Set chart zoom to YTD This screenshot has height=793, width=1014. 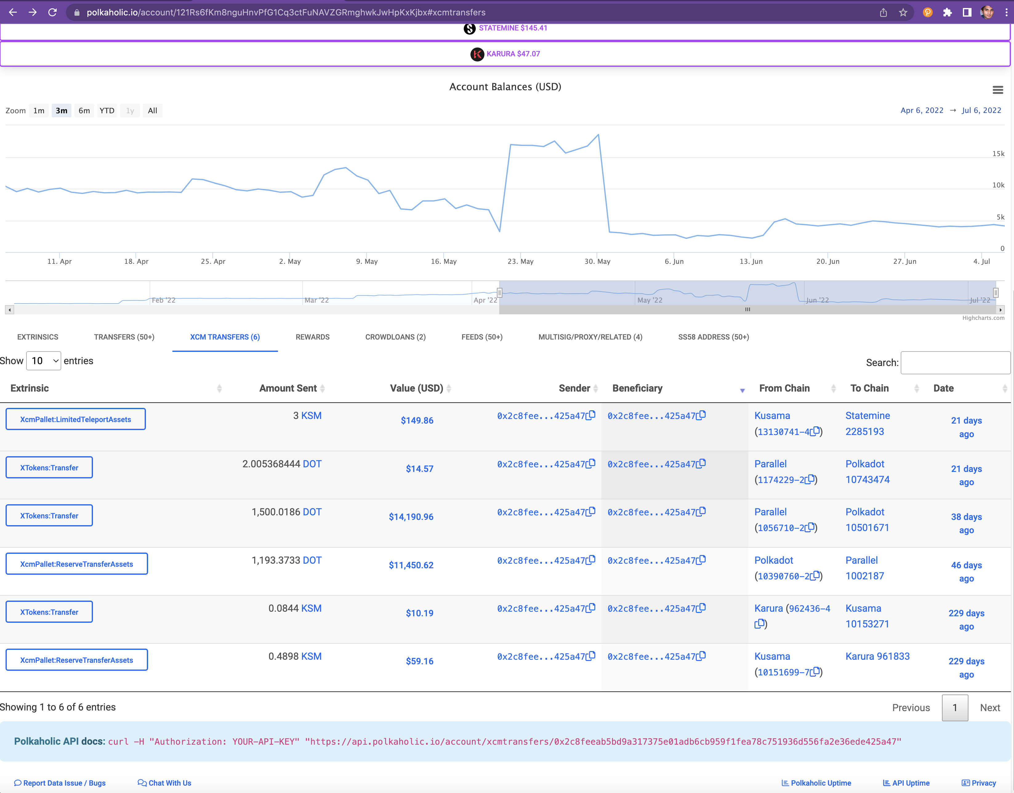point(107,111)
